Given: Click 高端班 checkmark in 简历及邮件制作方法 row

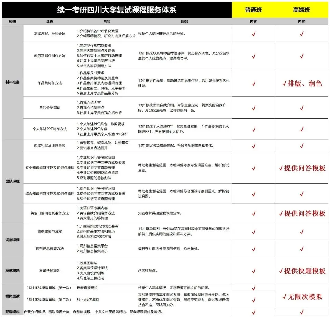Looking at the screenshot, I should coord(302,56).
